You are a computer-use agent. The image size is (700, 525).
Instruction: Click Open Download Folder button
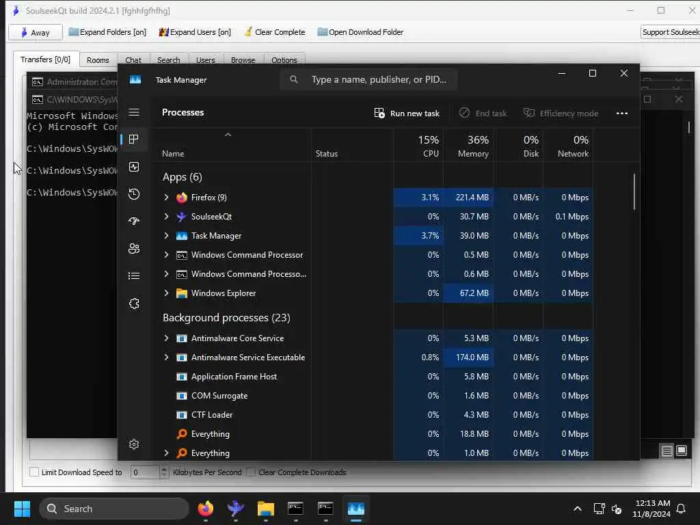pyautogui.click(x=360, y=32)
